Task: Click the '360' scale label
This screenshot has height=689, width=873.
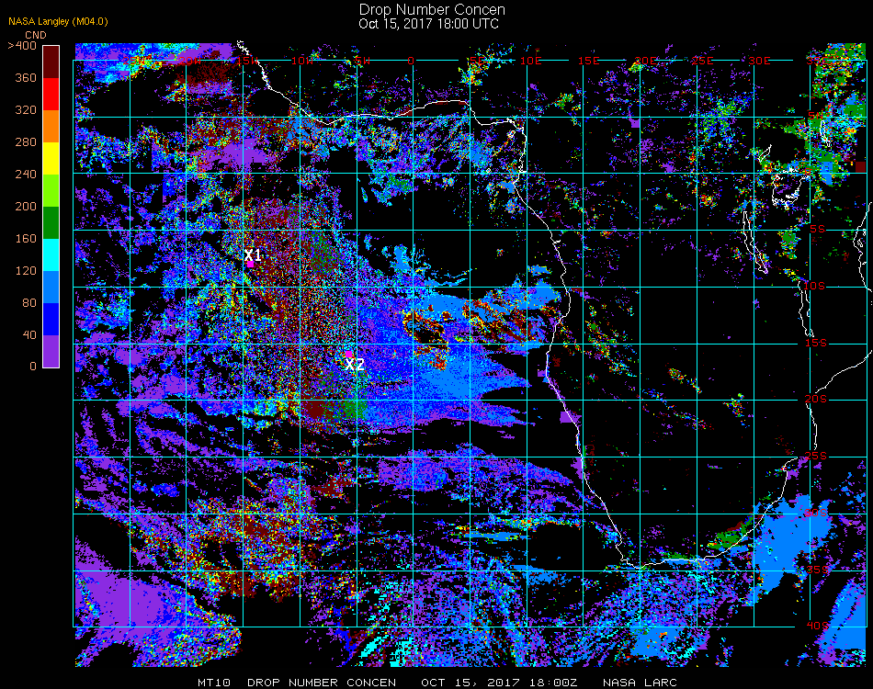Action: tap(26, 78)
